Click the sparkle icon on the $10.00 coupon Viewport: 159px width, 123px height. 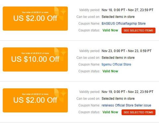tap(64, 52)
